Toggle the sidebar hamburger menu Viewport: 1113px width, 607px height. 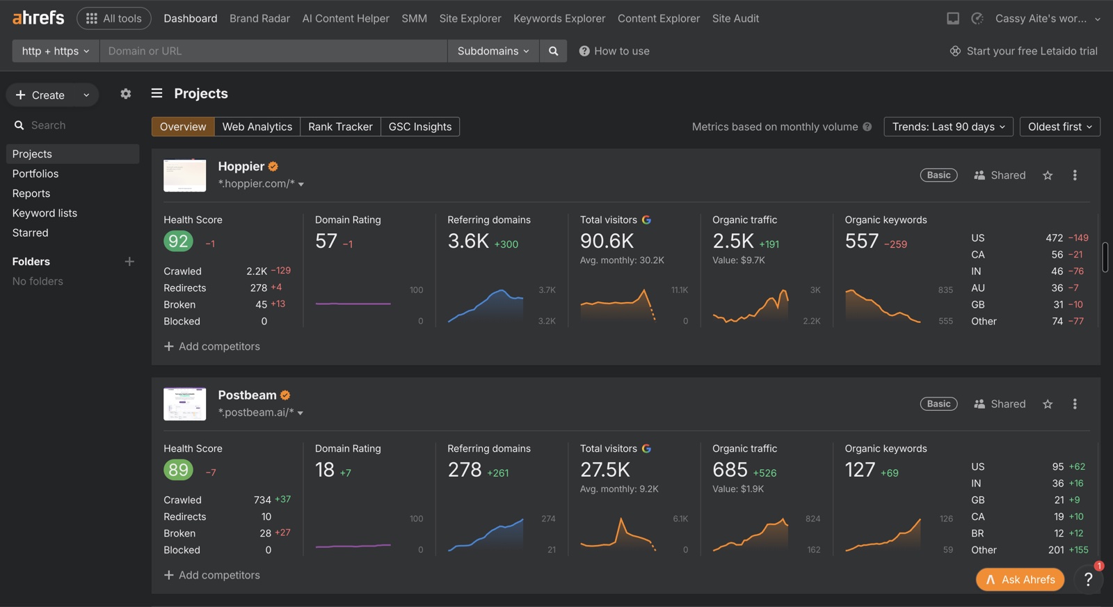[157, 93]
